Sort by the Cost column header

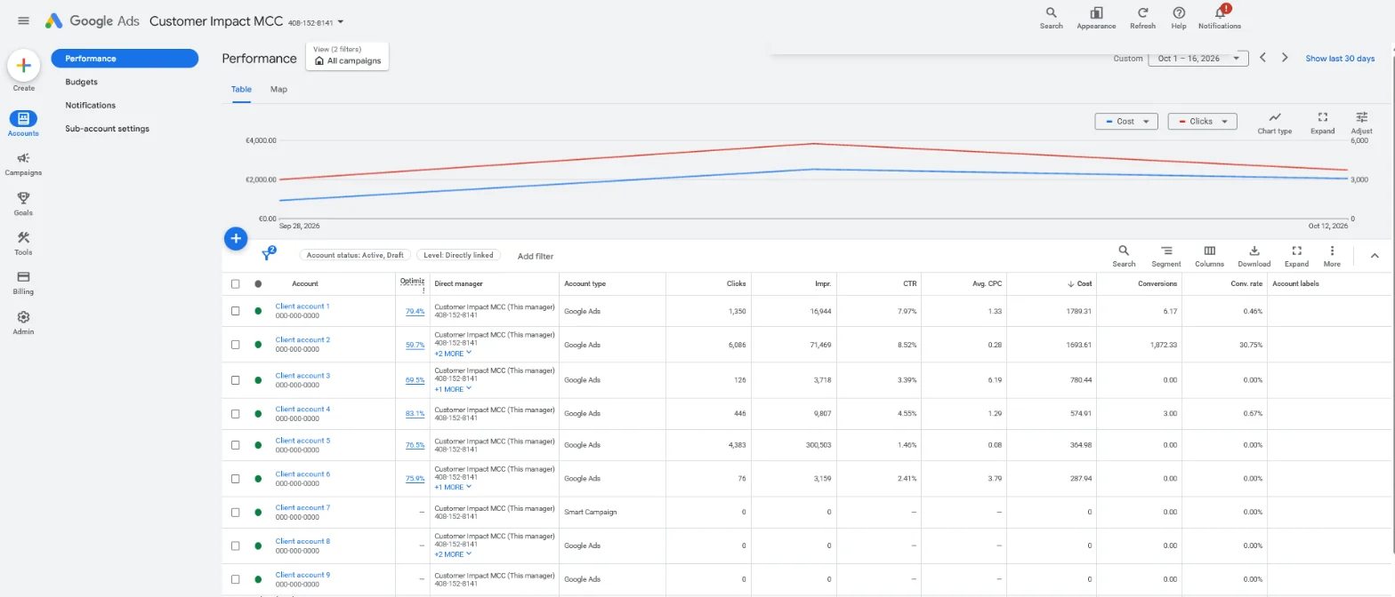(1079, 284)
